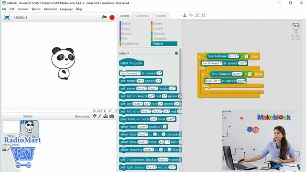Select the duplicate stamp tool
The image size is (306, 172).
click(x=185, y=15)
